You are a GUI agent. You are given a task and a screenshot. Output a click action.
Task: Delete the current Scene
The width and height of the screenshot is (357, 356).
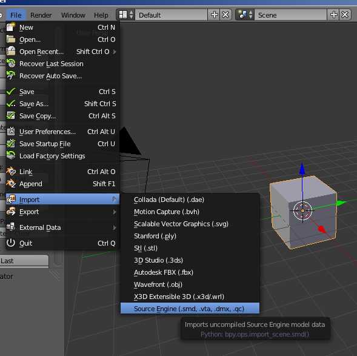tap(345, 15)
